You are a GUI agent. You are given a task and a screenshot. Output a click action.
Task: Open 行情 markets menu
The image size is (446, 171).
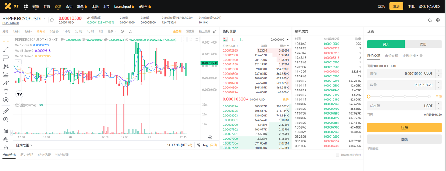(x=47, y=6)
